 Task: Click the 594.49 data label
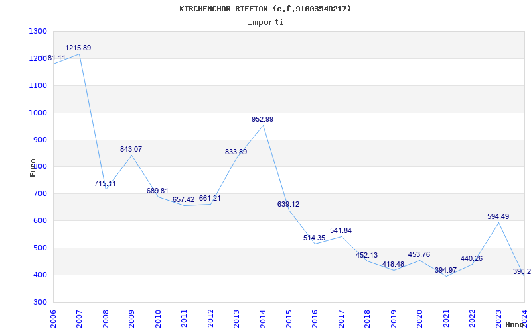(498, 217)
